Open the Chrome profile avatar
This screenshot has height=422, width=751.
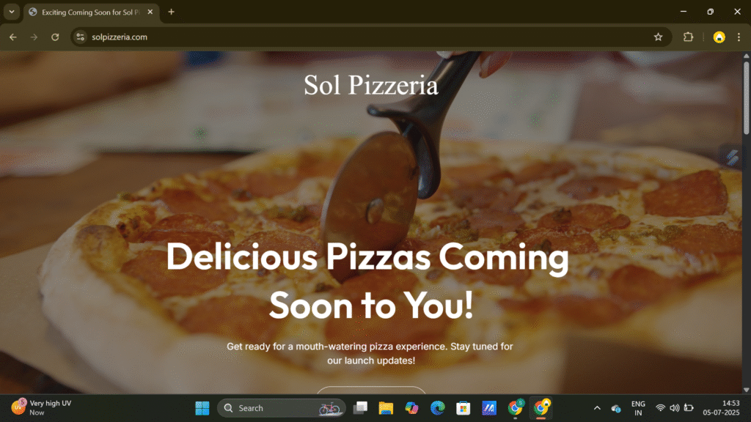(719, 37)
